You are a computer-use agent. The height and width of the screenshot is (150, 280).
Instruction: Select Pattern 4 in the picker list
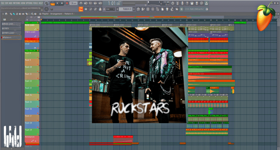(12, 38)
